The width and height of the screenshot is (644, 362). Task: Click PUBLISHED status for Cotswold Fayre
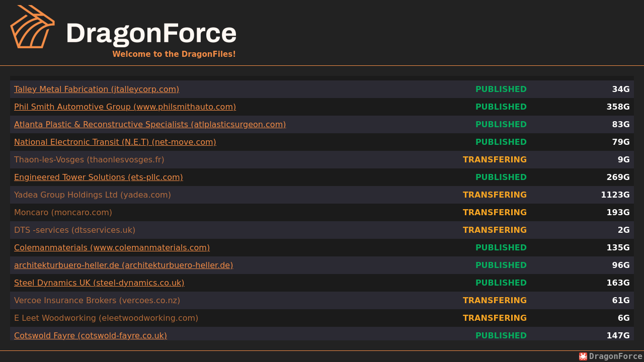(501, 335)
